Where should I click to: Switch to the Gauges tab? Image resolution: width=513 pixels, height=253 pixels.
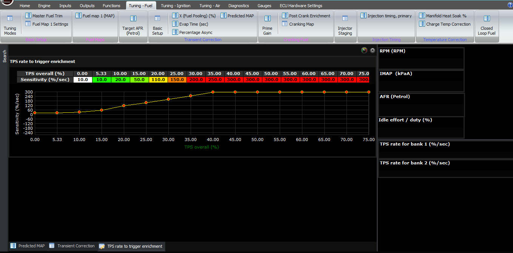pos(264,6)
